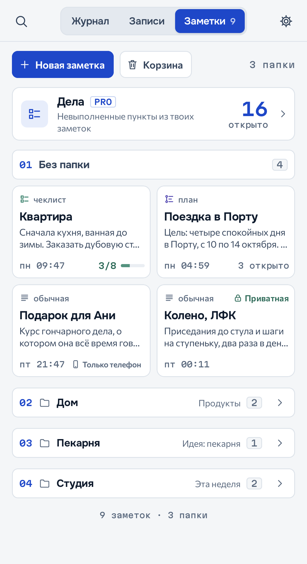
Task: Click the 16 открыто counter
Action: (248, 114)
